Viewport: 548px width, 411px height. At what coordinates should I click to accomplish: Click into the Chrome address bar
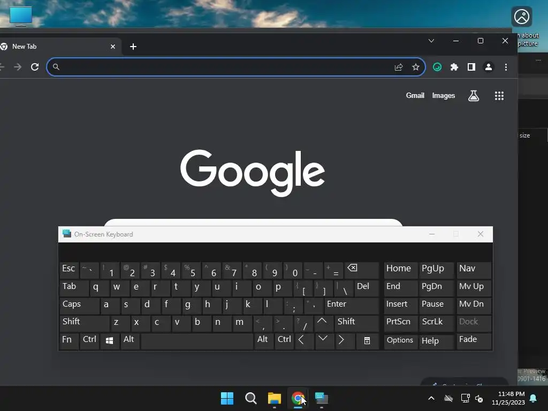(x=224, y=67)
